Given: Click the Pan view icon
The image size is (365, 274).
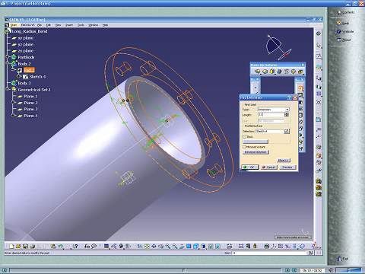Looking at the screenshot, I should click(x=154, y=246).
